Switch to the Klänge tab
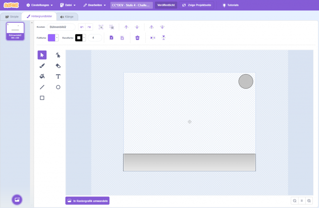 [66, 17]
